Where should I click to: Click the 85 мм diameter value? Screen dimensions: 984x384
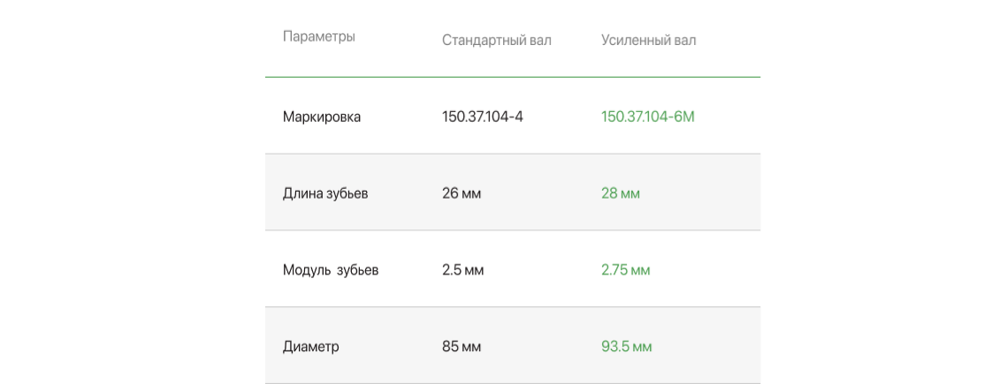click(x=461, y=347)
